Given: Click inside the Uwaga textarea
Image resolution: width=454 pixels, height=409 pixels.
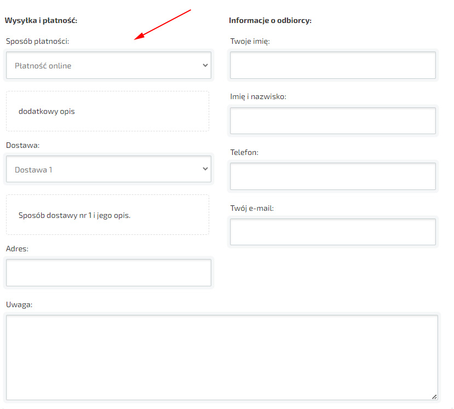Looking at the screenshot, I should [222, 357].
